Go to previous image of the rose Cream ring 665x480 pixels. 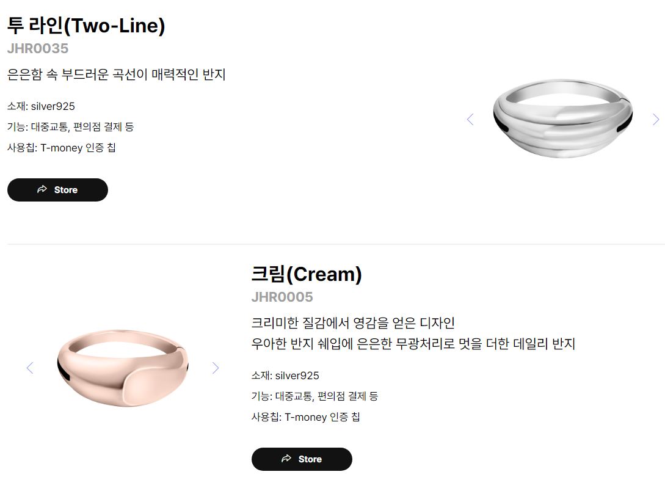(30, 368)
